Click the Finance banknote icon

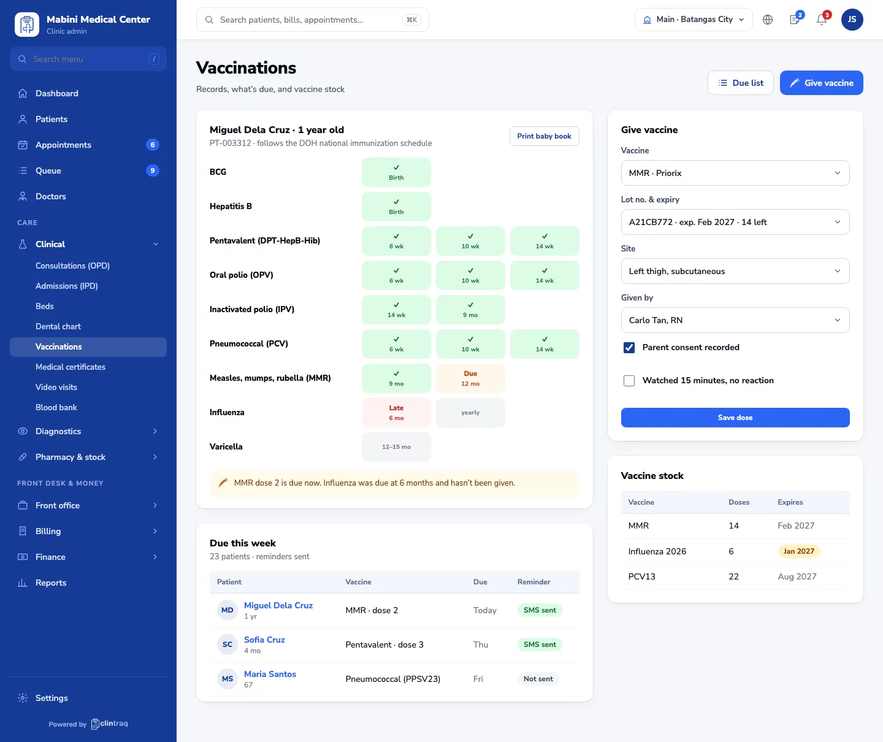[23, 557]
